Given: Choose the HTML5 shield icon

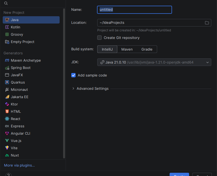Looking at the screenshot, I should [7, 111].
